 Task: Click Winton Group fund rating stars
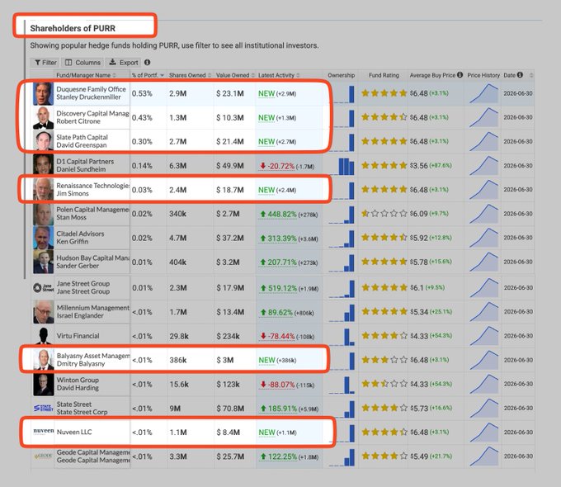click(x=384, y=384)
